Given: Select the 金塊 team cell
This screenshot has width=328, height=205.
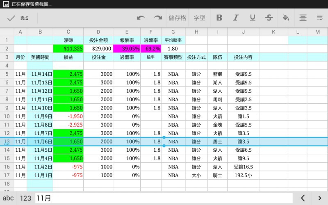Looking at the screenshot, I should (217, 125).
